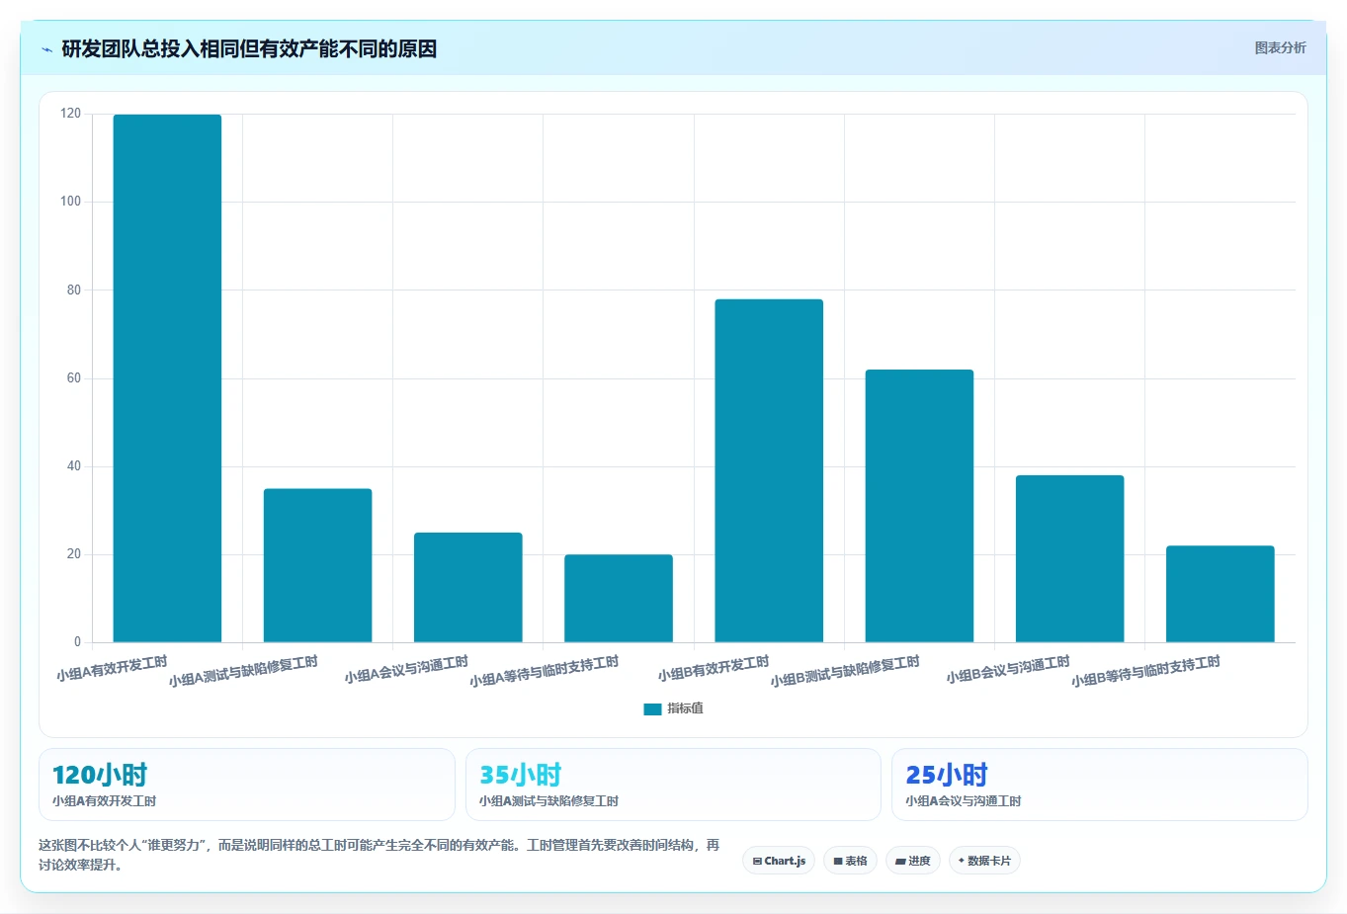This screenshot has width=1347, height=914.
Task: Click the 表格 tag chip
Action: 850,861
